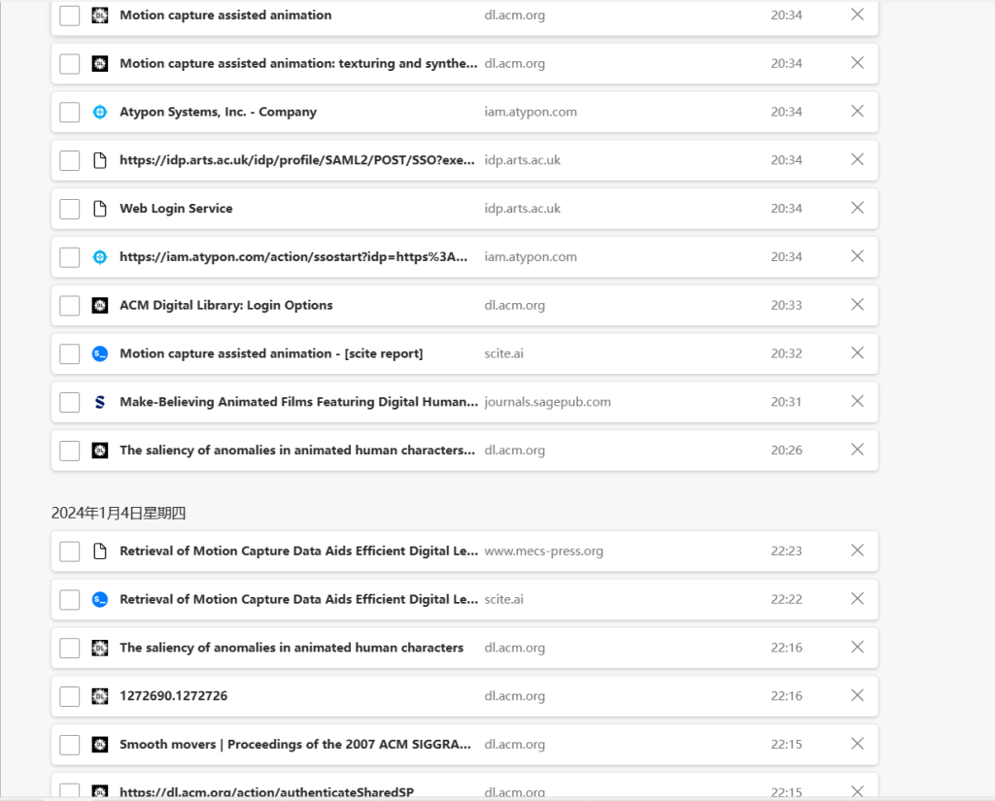
Task: Remove 'ACM Digital Library: Login Options' entry
Action: pos(857,305)
